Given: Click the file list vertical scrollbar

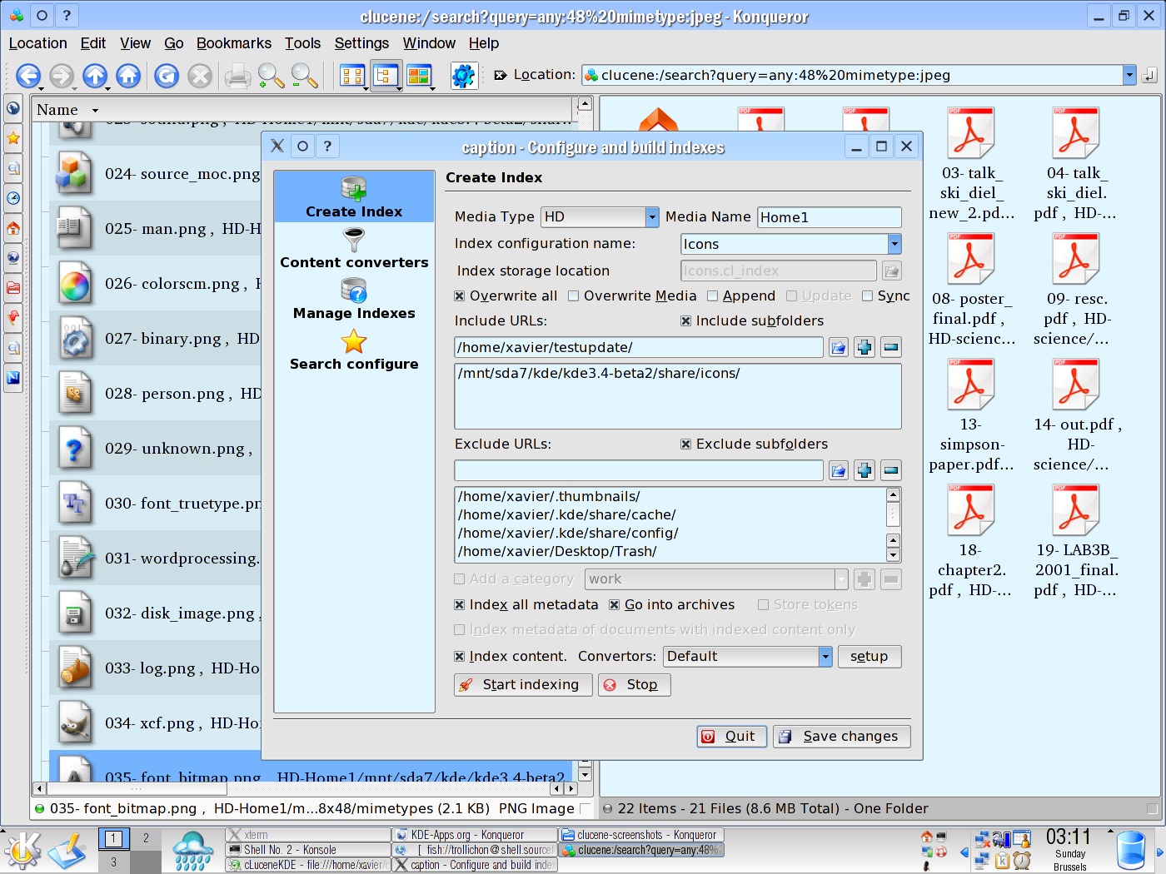Looking at the screenshot, I should coord(585,439).
